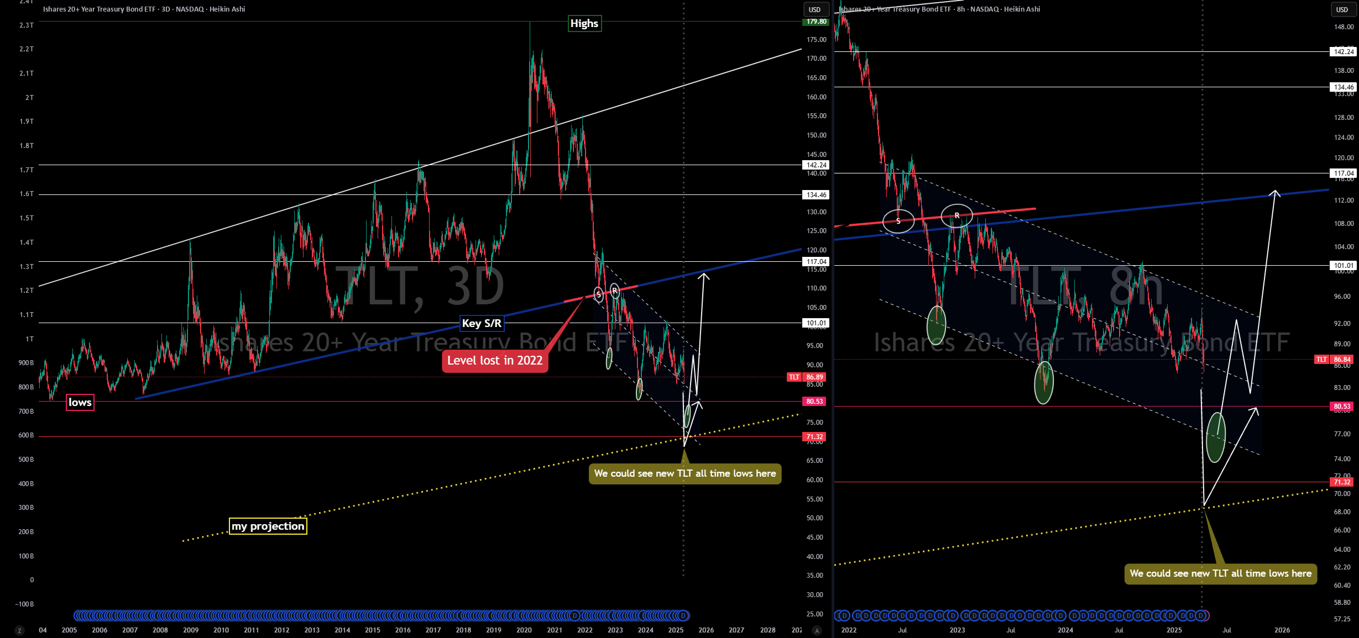Viewport: 1359px width, 638px height.
Task: Click the dividend marker near 2022 on left chart
Action: tap(575, 615)
